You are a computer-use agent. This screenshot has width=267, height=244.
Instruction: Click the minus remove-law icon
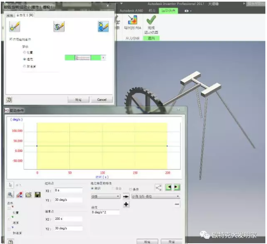tap(177, 204)
